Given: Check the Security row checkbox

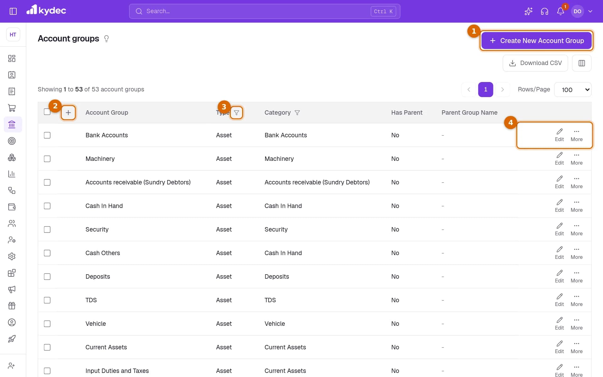Looking at the screenshot, I should click(x=47, y=229).
